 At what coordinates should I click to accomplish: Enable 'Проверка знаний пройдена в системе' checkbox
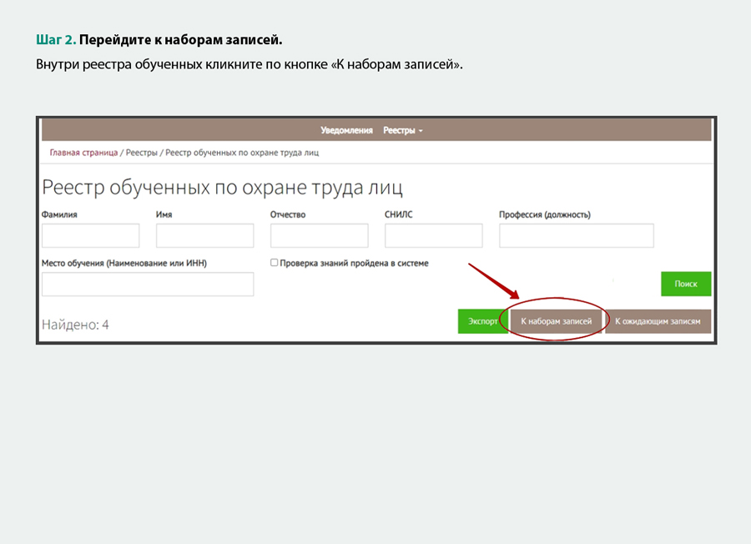coord(275,263)
